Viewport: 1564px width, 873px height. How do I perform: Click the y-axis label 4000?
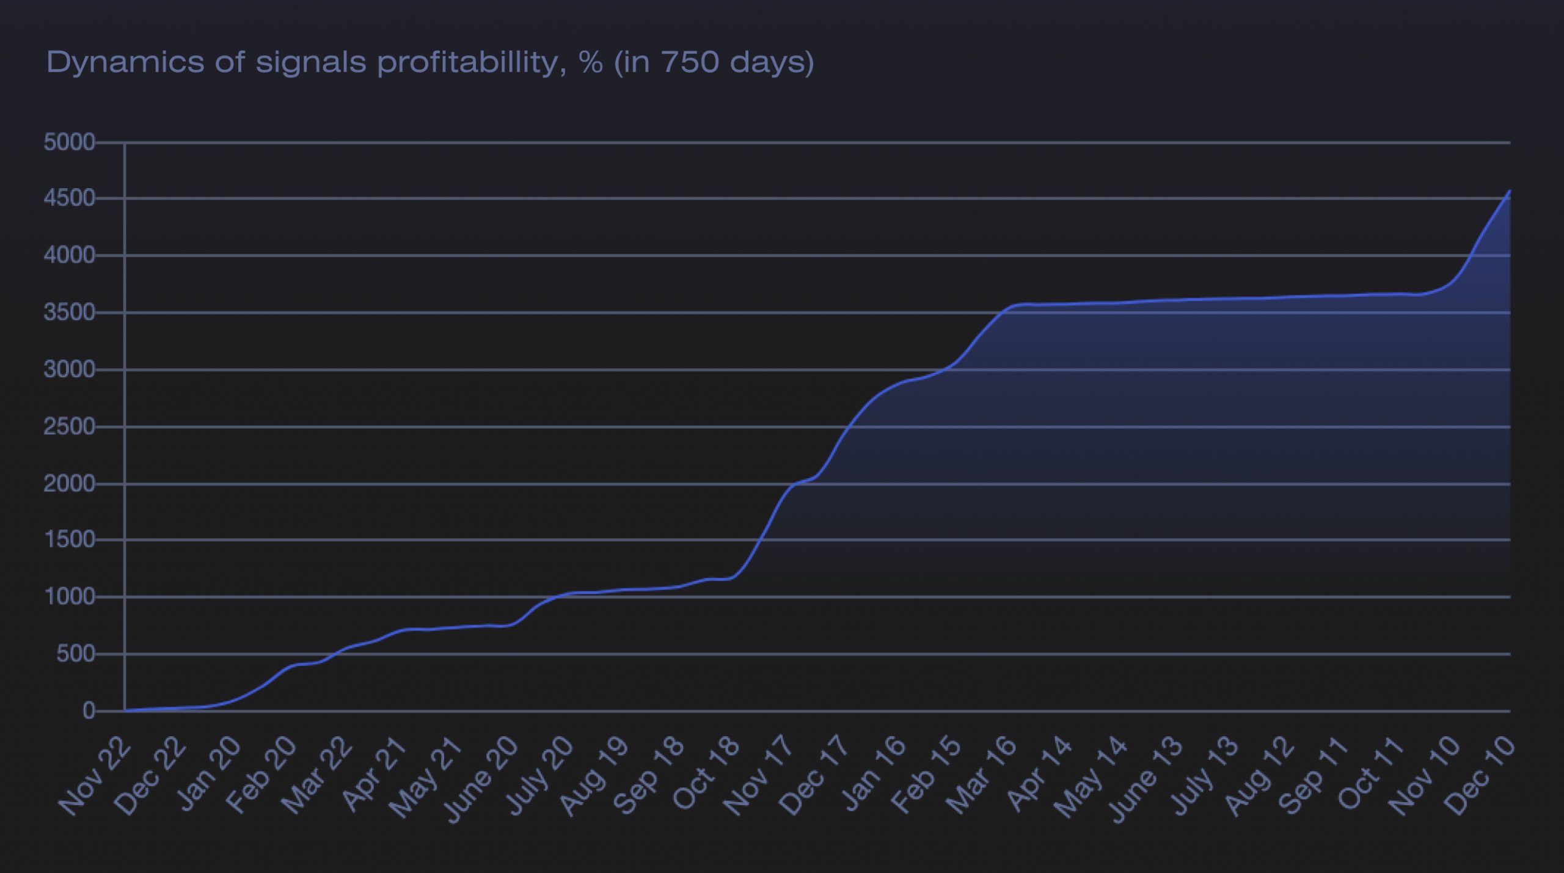pyautogui.click(x=69, y=255)
